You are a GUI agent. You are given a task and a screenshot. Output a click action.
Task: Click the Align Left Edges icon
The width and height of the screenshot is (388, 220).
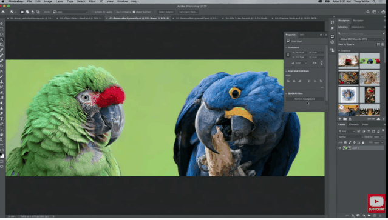point(288,81)
